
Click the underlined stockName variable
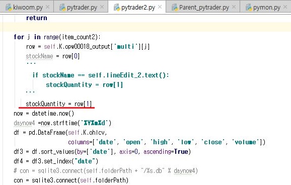[x=40, y=56]
